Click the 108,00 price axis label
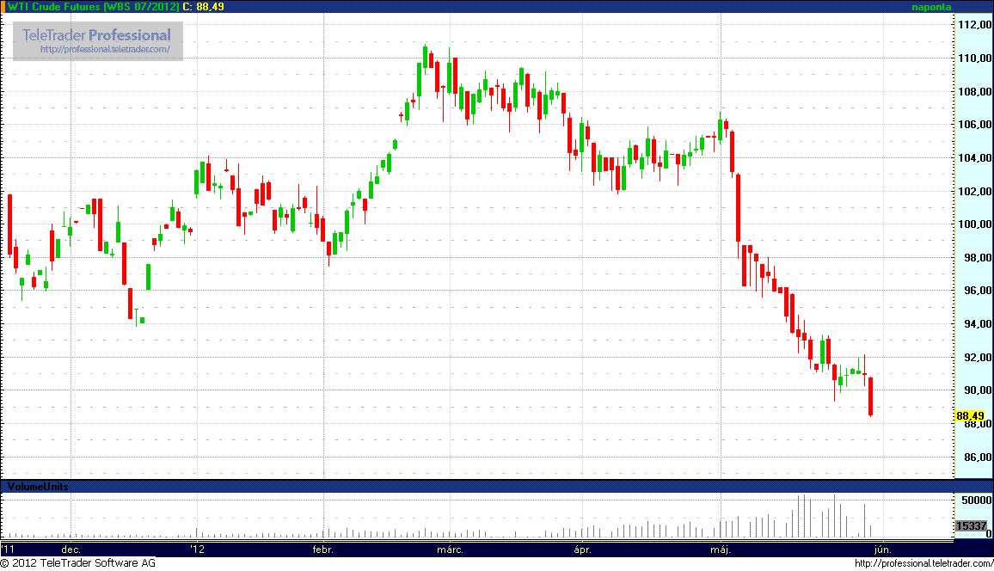Viewport: 994px width, 571px height. tap(974, 92)
